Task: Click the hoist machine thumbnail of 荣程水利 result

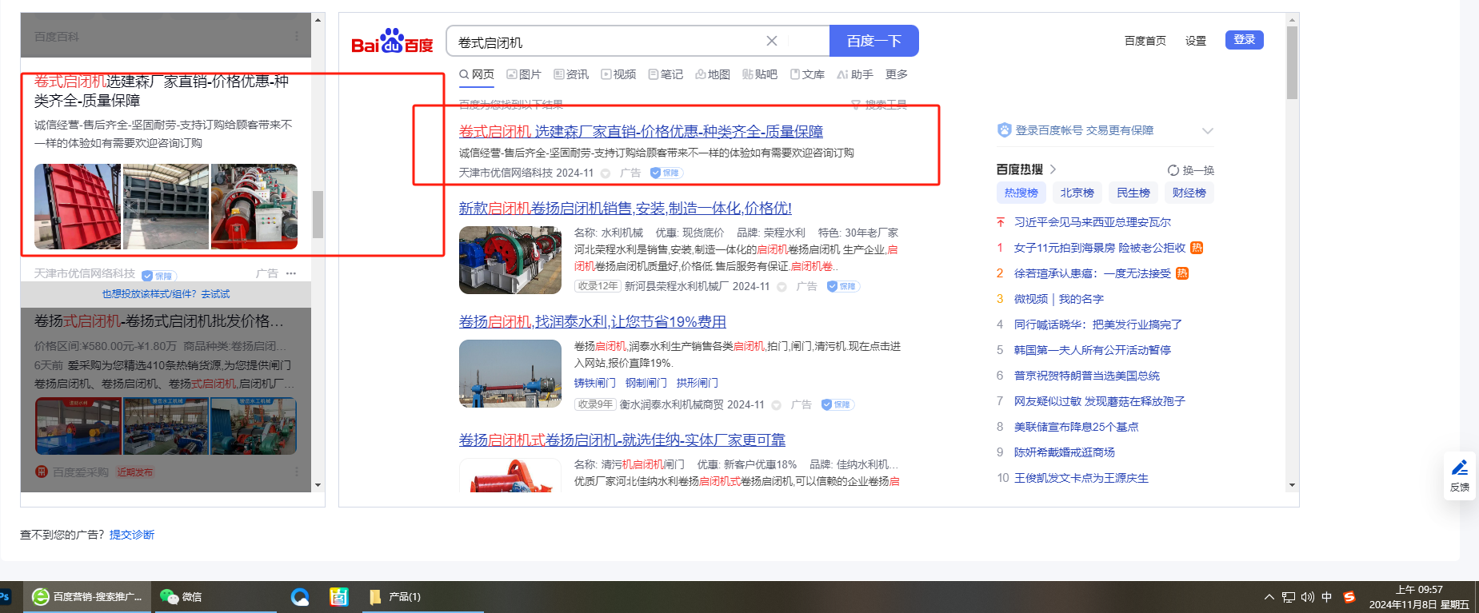Action: point(510,260)
